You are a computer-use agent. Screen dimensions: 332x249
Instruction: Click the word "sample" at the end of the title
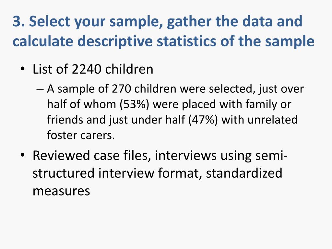pyautogui.click(x=290, y=42)
